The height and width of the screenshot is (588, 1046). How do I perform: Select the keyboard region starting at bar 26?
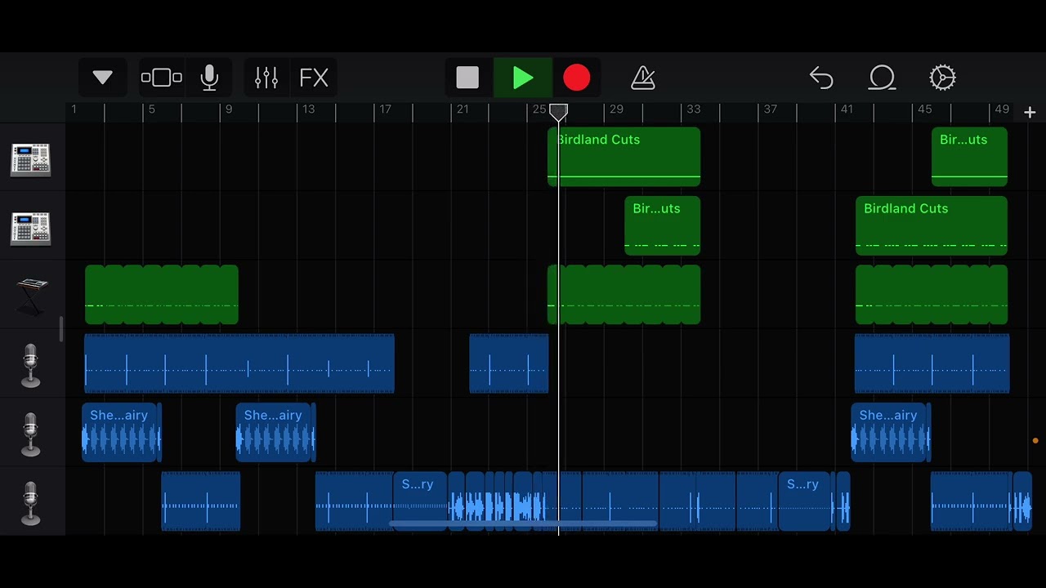click(624, 294)
